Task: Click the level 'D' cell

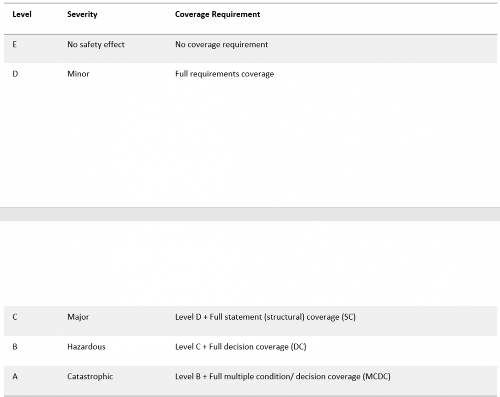Action: point(15,74)
